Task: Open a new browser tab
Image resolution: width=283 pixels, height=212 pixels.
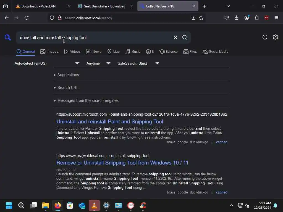Action: click(204, 6)
